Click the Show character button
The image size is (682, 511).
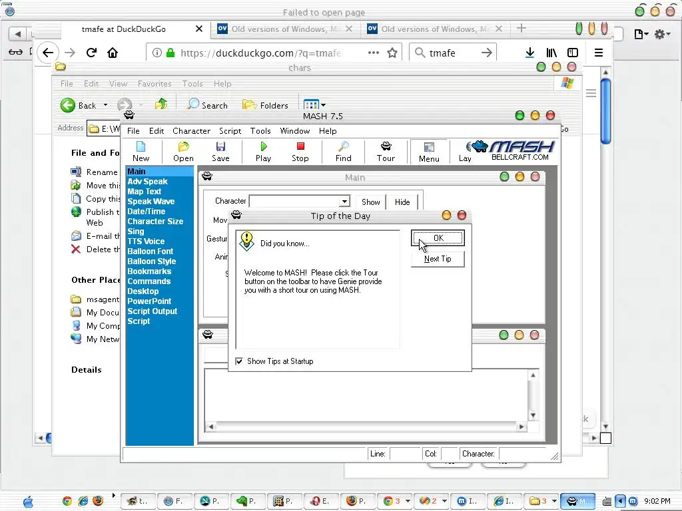pos(370,202)
